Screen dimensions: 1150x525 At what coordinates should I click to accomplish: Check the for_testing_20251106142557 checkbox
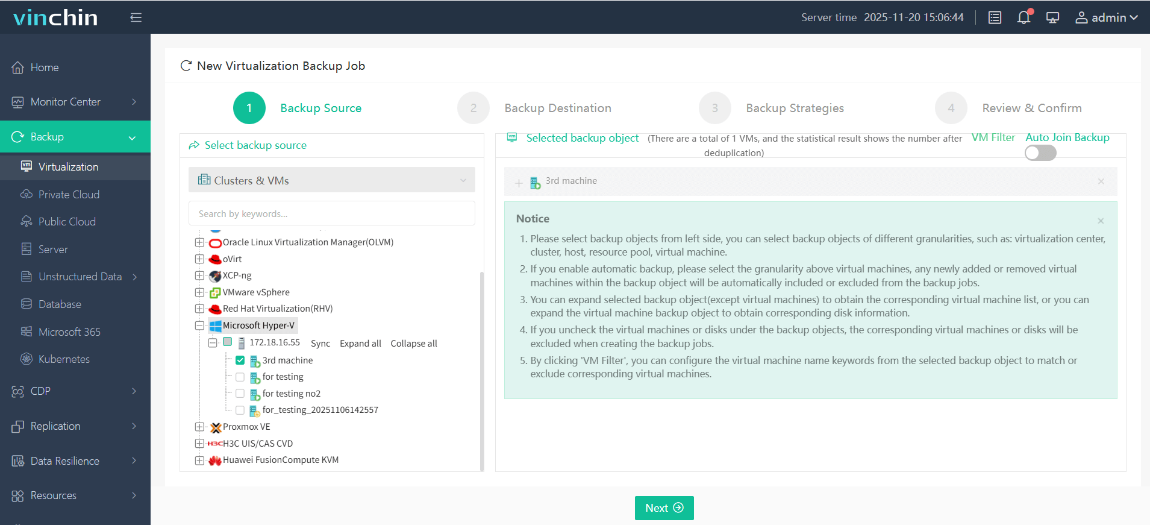click(x=240, y=410)
